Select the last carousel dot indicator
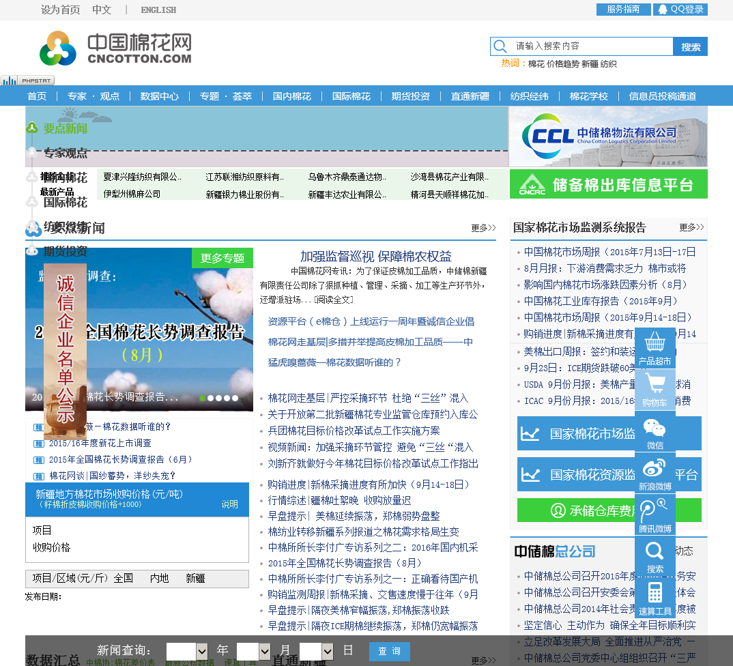Screen dimensions: 733x666 click(235, 399)
